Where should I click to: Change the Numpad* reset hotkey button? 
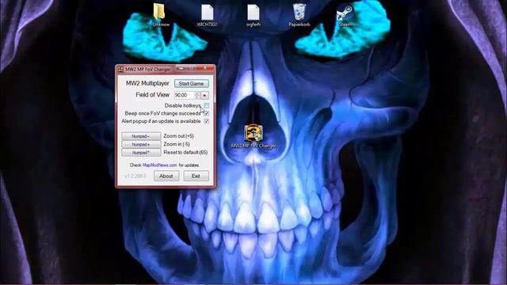[x=141, y=152]
